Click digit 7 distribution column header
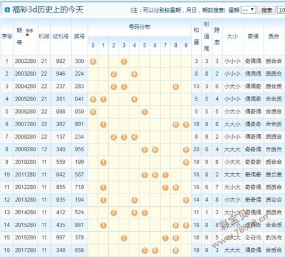 pyautogui.click(x=165, y=46)
